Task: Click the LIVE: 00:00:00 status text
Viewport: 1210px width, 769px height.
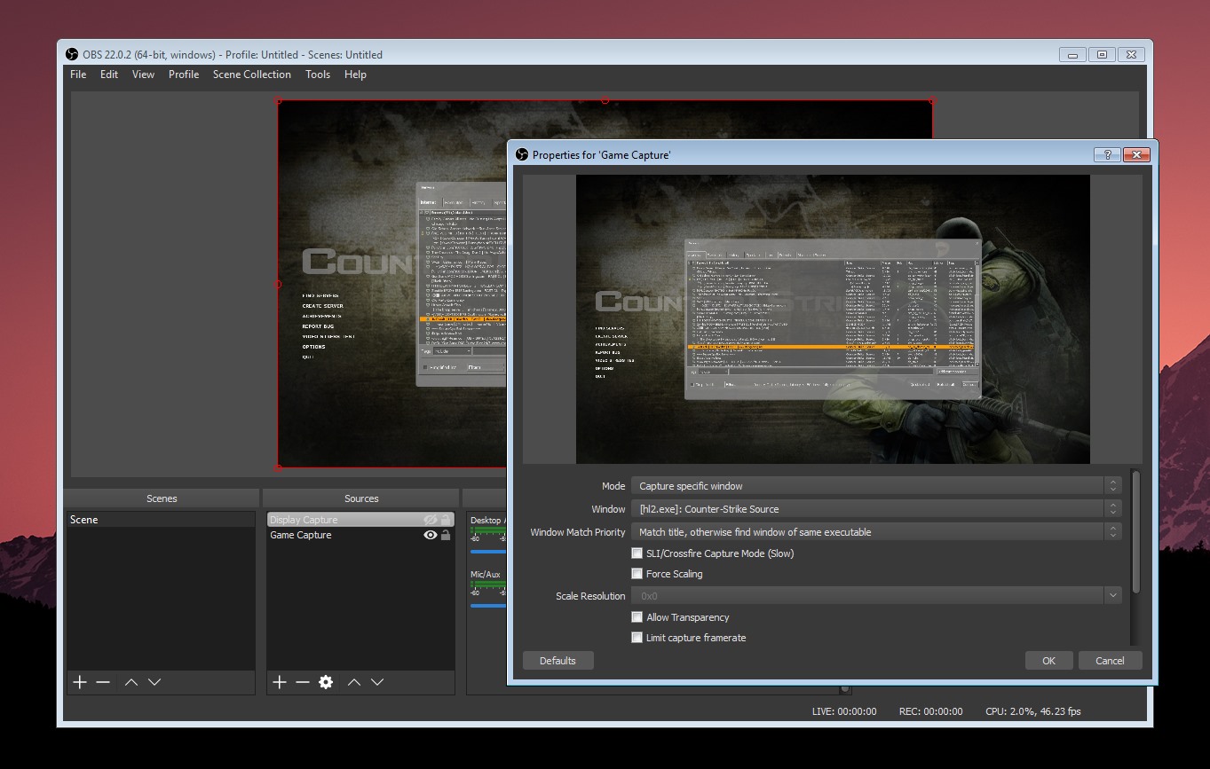Action: pyautogui.click(x=844, y=711)
